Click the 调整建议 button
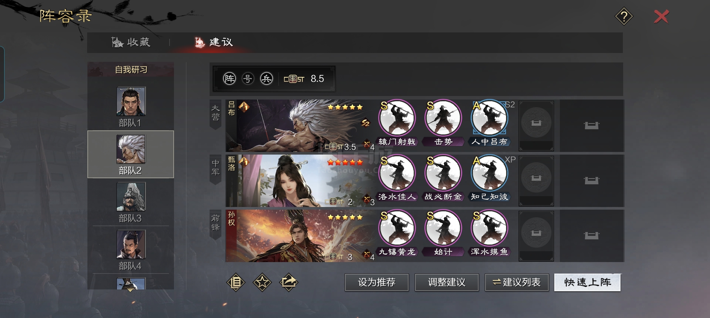The height and width of the screenshot is (318, 710). tap(447, 282)
